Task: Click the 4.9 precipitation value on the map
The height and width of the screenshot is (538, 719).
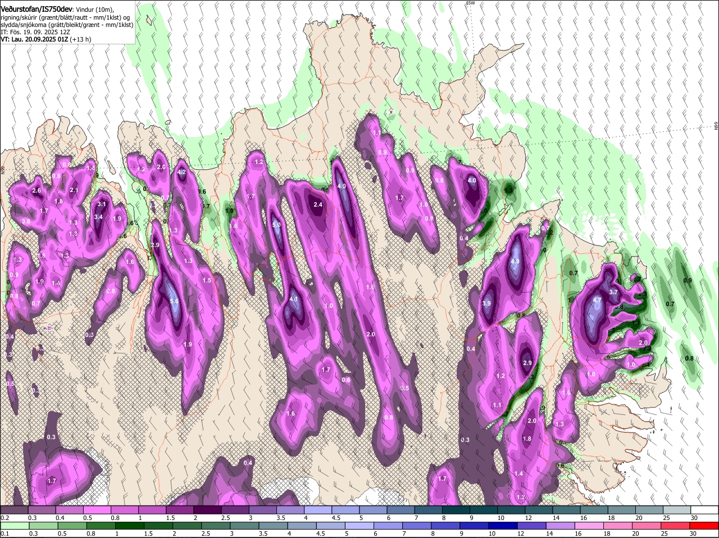Action: coord(515,262)
